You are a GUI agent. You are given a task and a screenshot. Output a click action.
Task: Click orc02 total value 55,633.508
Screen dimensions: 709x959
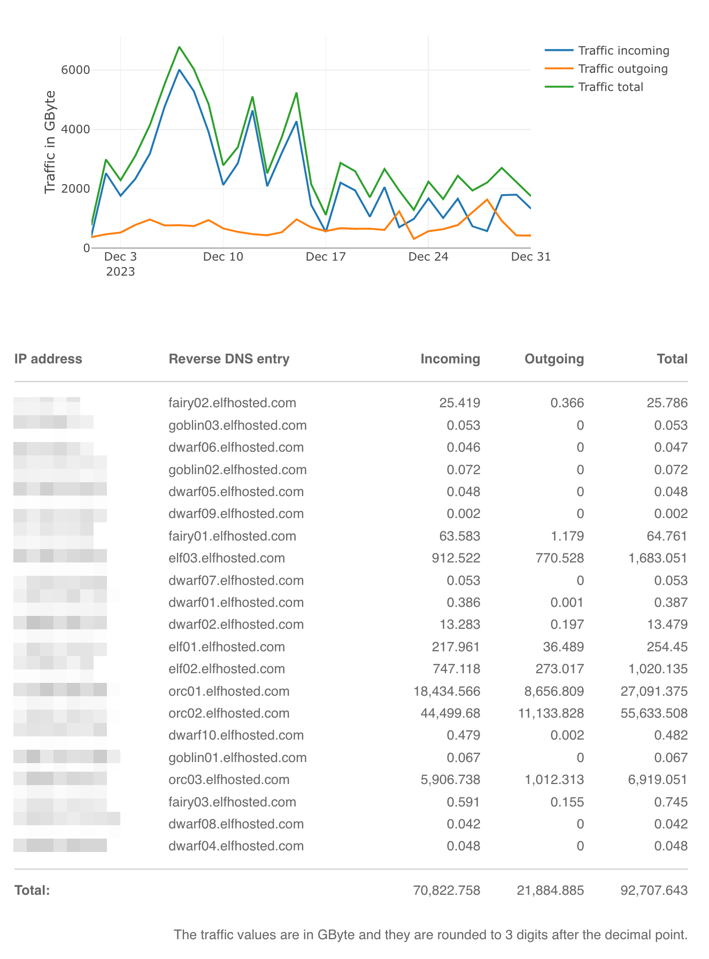(654, 713)
